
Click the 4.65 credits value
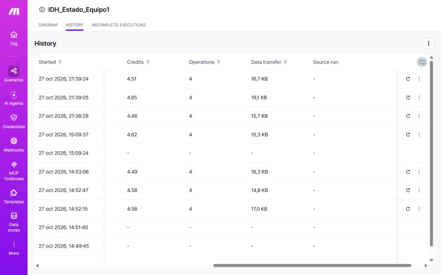tap(132, 97)
